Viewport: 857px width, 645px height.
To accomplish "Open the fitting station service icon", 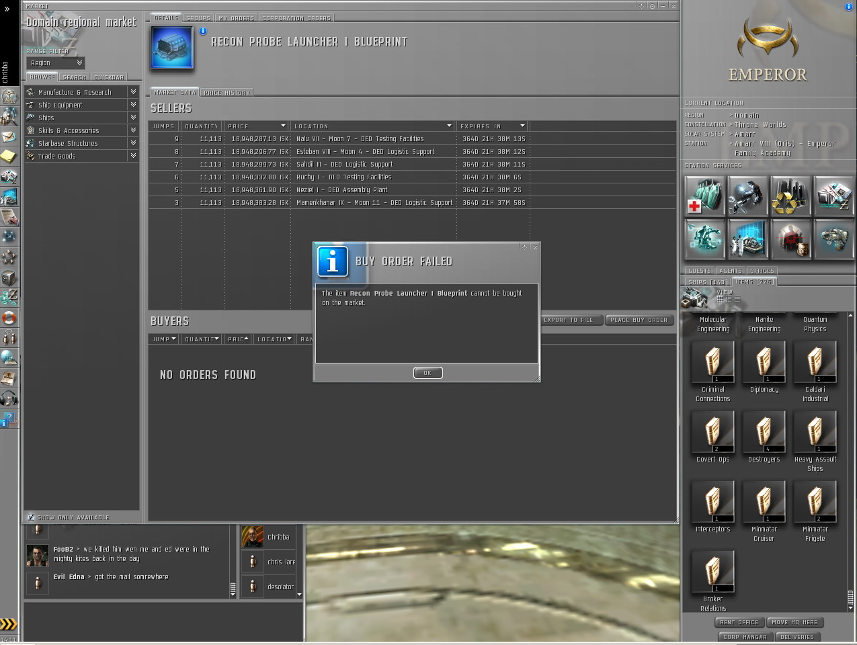I will tap(704, 239).
